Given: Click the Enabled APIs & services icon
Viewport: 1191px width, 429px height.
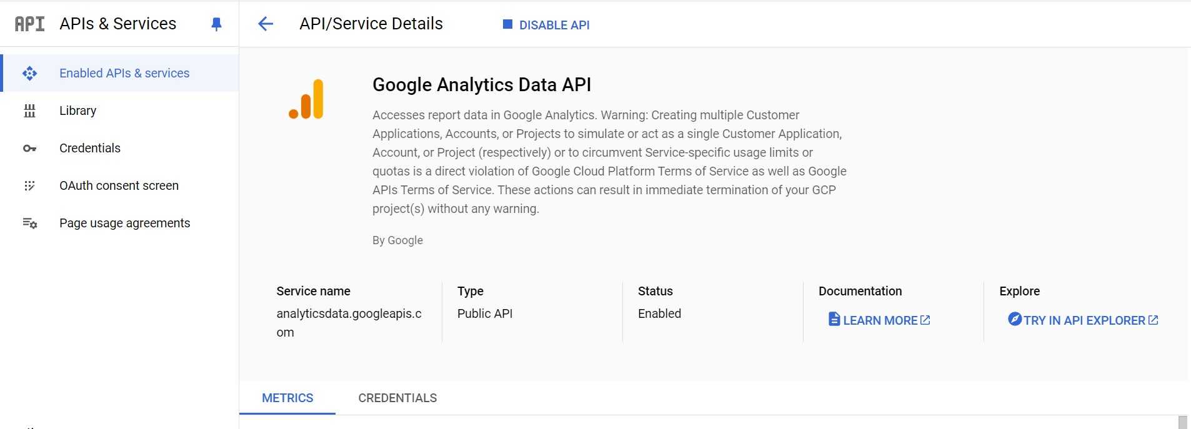Looking at the screenshot, I should [29, 74].
